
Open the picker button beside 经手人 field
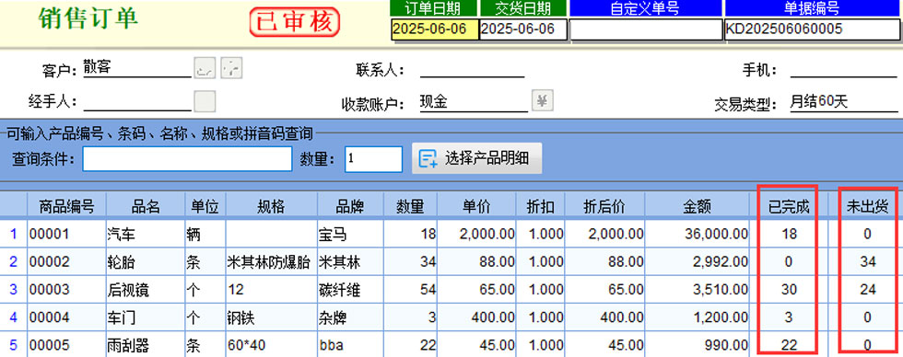205,101
